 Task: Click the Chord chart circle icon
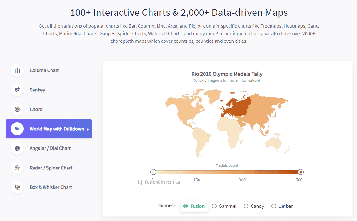click(x=17, y=109)
